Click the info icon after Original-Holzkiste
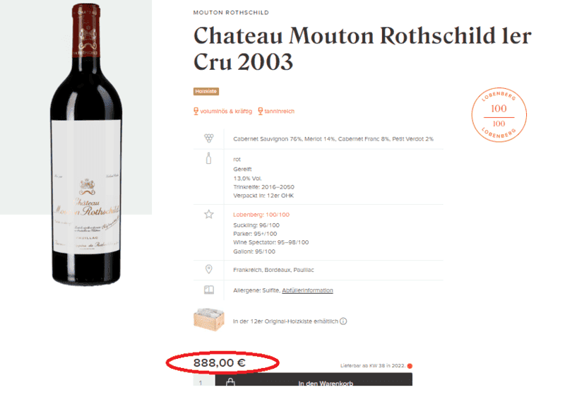Image resolution: width=565 pixels, height=397 pixels. coord(343,321)
